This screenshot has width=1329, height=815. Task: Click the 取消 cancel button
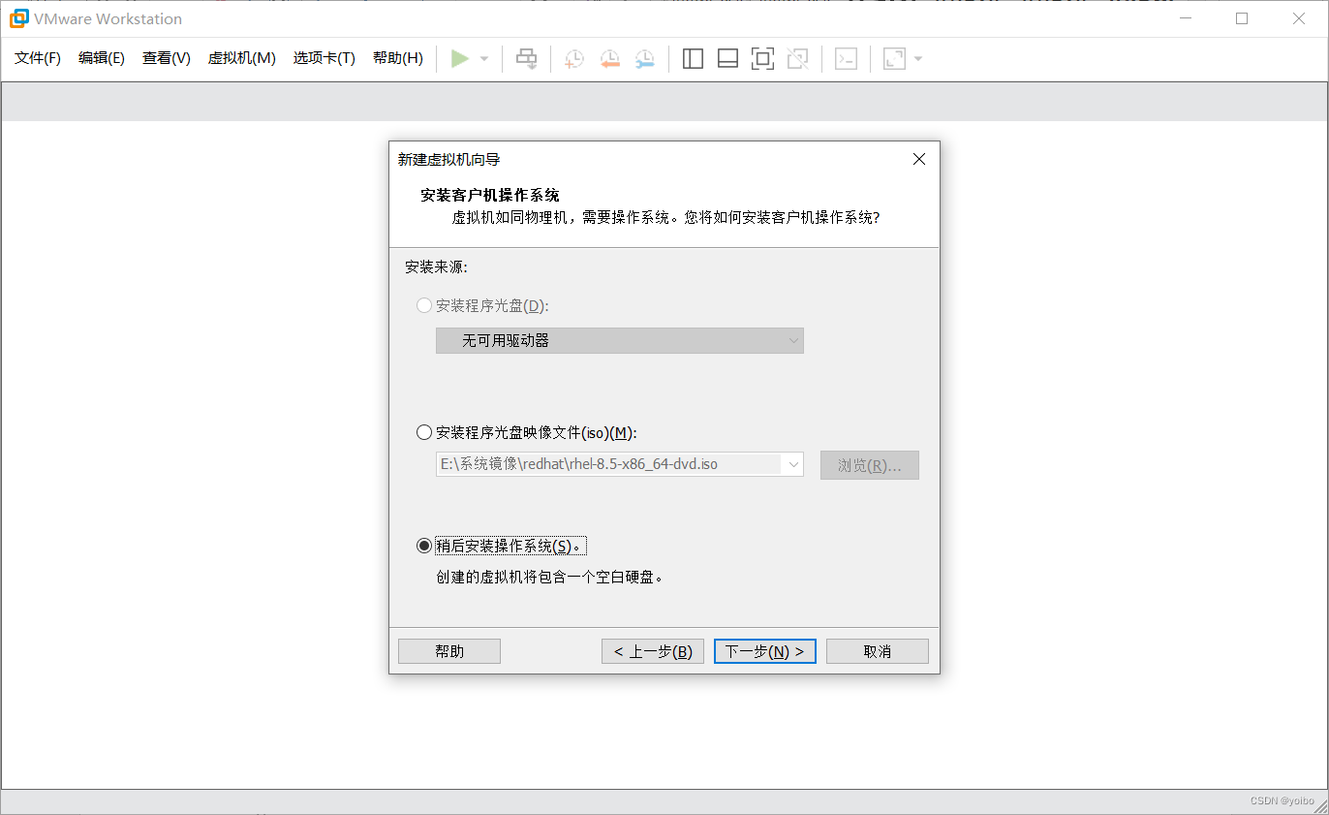click(x=878, y=651)
